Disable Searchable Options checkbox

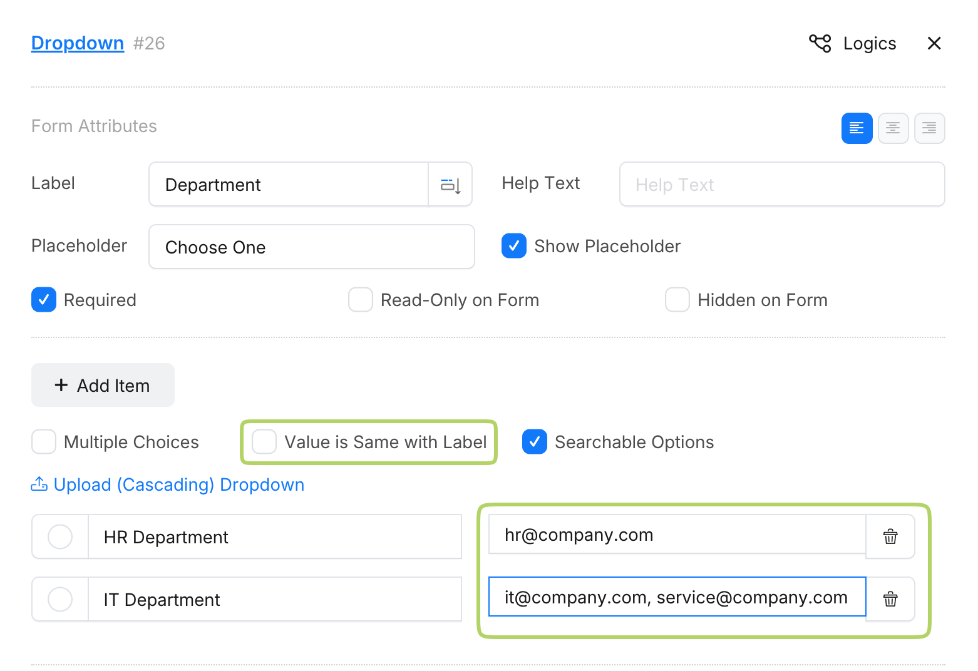pyautogui.click(x=535, y=442)
